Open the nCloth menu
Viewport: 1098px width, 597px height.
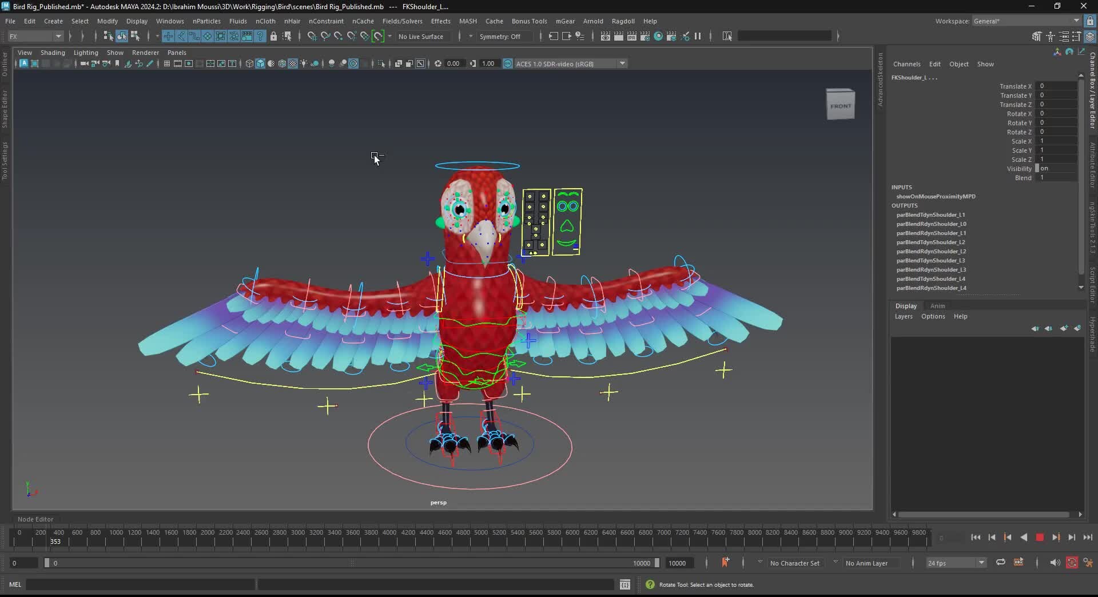pyautogui.click(x=265, y=21)
